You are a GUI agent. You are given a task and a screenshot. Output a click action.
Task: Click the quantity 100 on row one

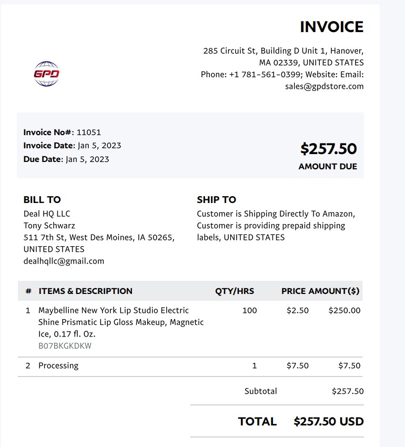249,310
